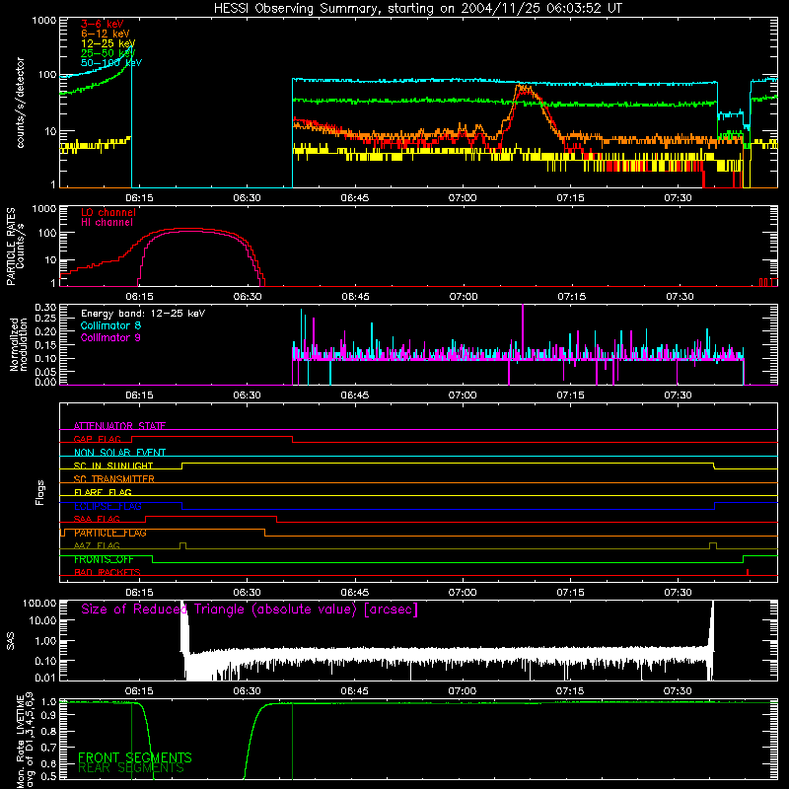Click the Energy band: 12-25 keV label
789x789 pixels.
pyautogui.click(x=143, y=314)
